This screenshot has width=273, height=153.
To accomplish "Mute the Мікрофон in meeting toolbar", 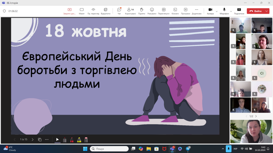I will tap(224, 10).
